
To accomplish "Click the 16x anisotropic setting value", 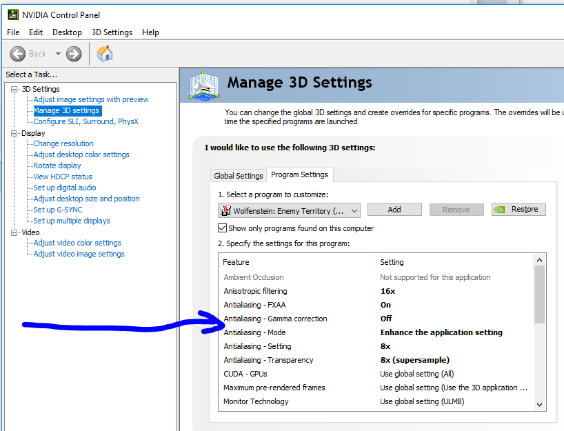I will tap(387, 291).
